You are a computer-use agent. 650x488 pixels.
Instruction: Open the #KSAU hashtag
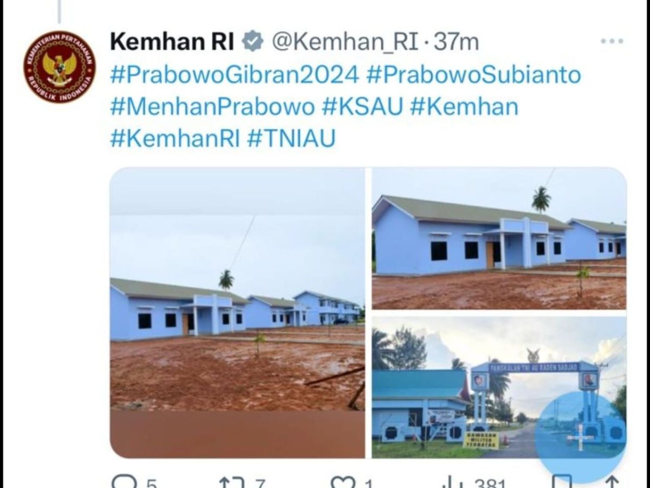[362, 106]
